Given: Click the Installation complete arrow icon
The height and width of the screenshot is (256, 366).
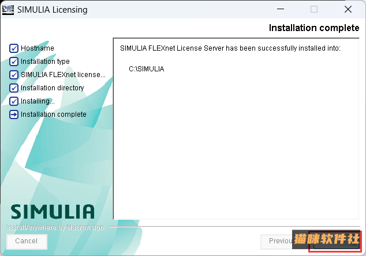Looking at the screenshot, I should tap(14, 114).
